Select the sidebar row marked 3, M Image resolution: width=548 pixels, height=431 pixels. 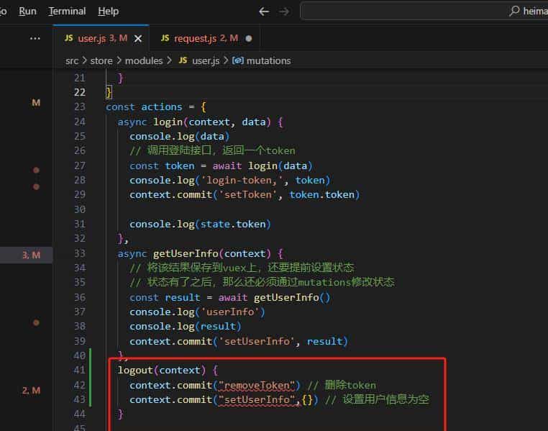tap(27, 255)
